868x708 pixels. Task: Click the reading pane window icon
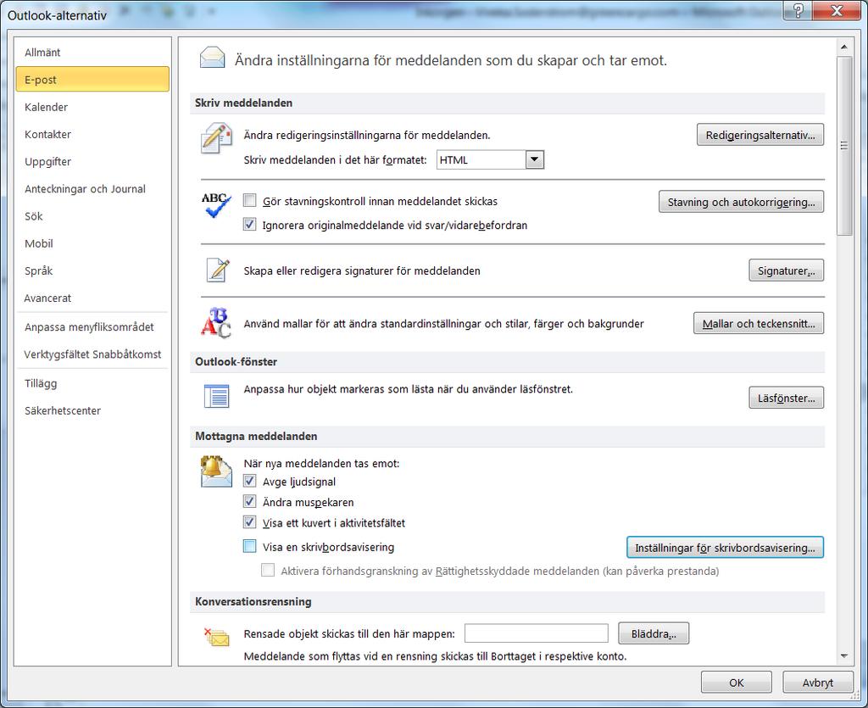[x=216, y=396]
